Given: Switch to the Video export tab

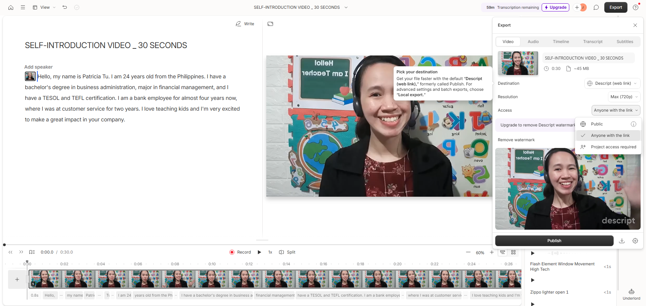Looking at the screenshot, I should click(x=508, y=42).
